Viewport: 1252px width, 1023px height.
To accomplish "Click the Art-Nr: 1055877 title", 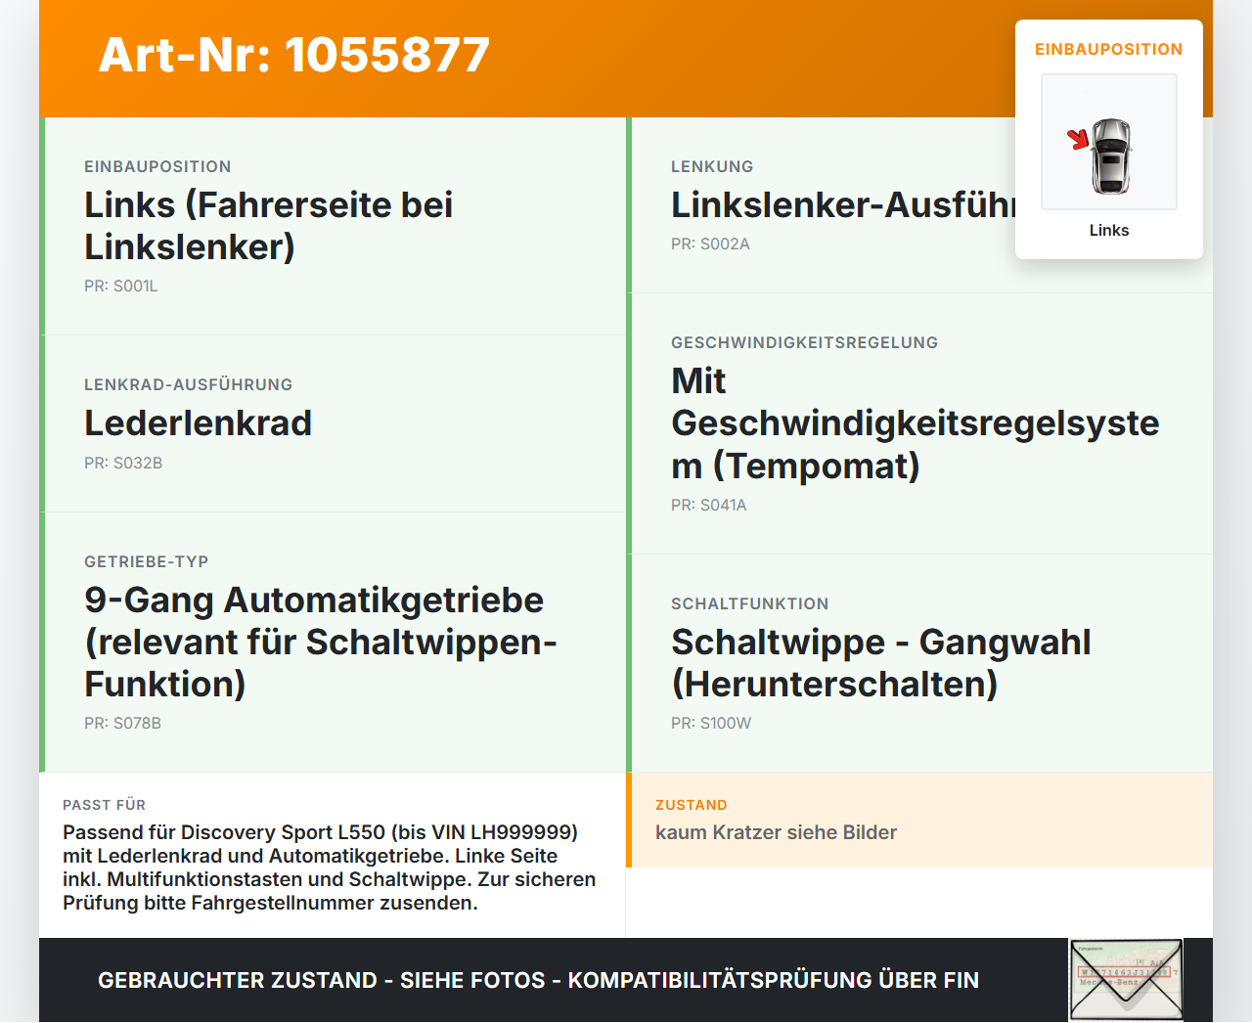I will pos(293,55).
